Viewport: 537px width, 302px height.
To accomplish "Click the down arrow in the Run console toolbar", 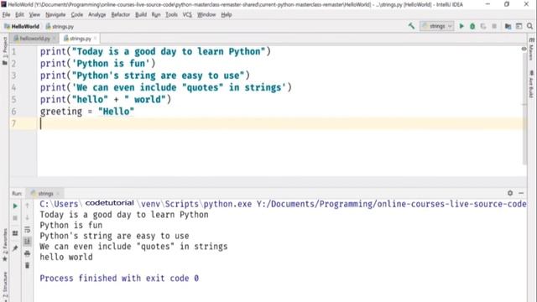I will point(27,217).
